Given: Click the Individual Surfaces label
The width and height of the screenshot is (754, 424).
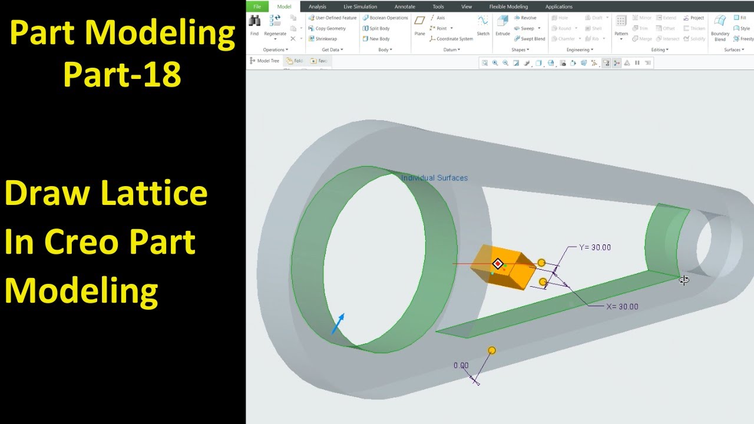Looking at the screenshot, I should (x=435, y=178).
